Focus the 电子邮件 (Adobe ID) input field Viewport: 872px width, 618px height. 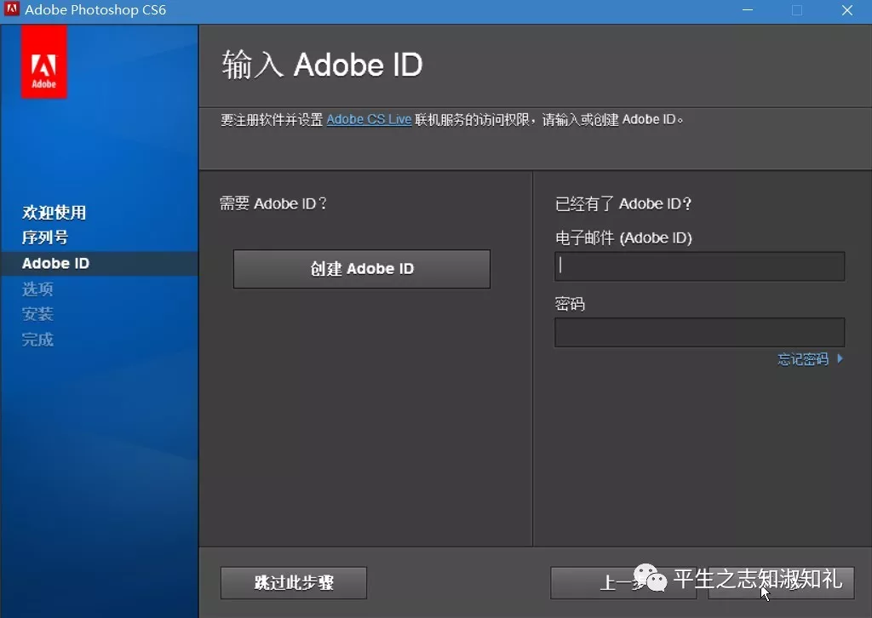tap(700, 266)
